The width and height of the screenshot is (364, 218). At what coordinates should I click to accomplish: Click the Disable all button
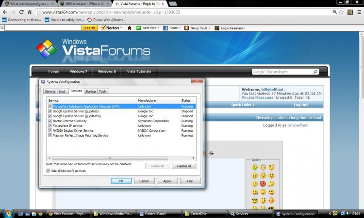pyautogui.click(x=184, y=166)
